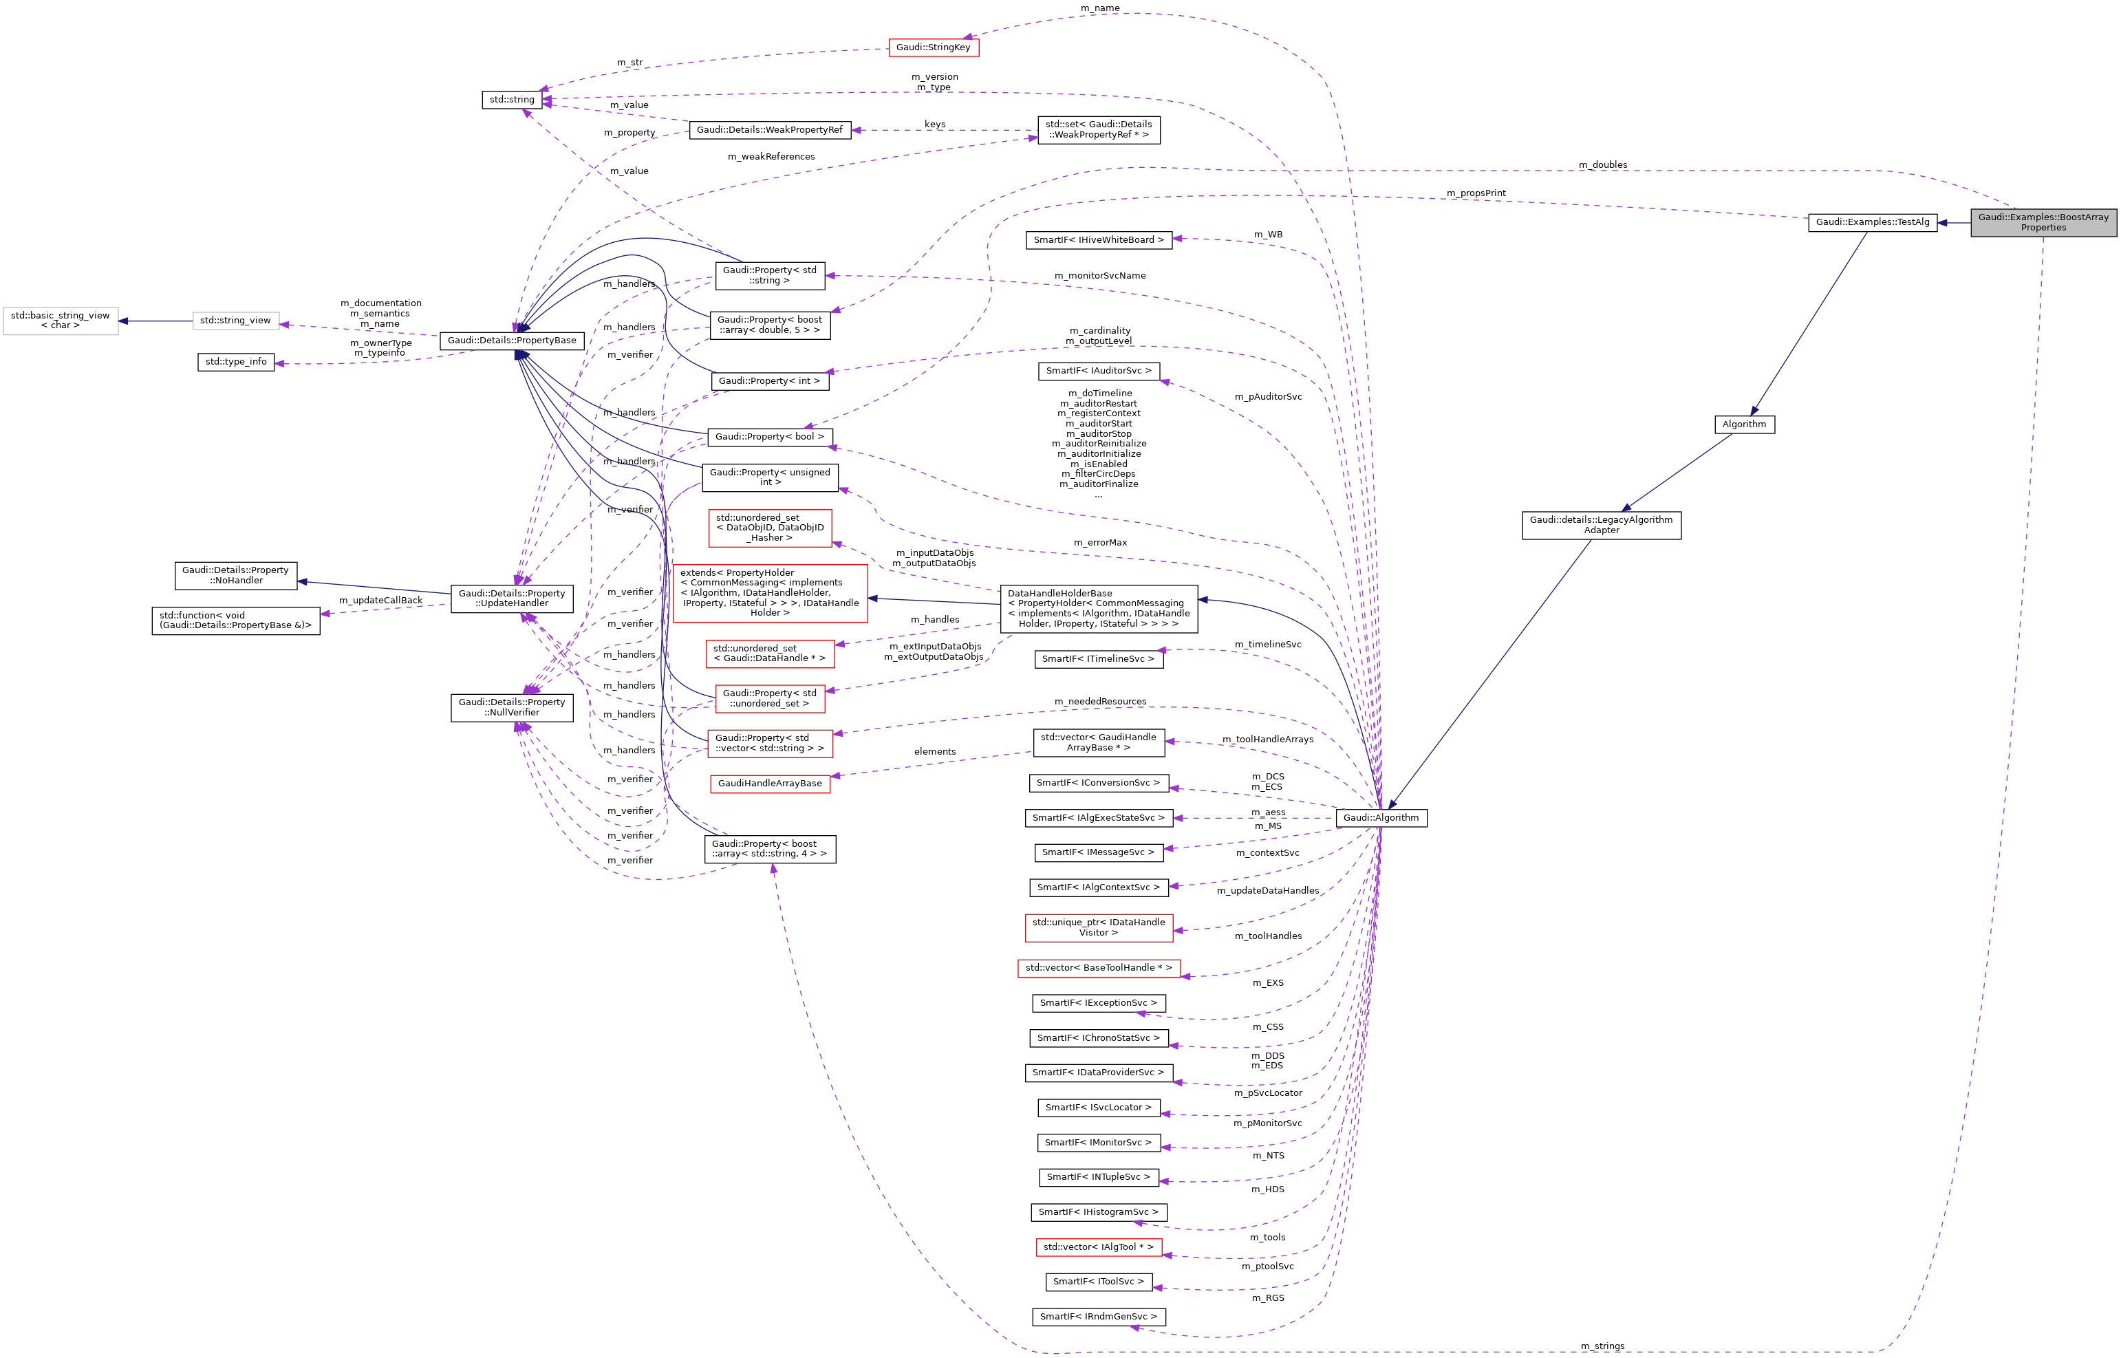Click SmartIF< IRndmGenSvc > node
The width and height of the screenshot is (2121, 1358).
click(1099, 1317)
